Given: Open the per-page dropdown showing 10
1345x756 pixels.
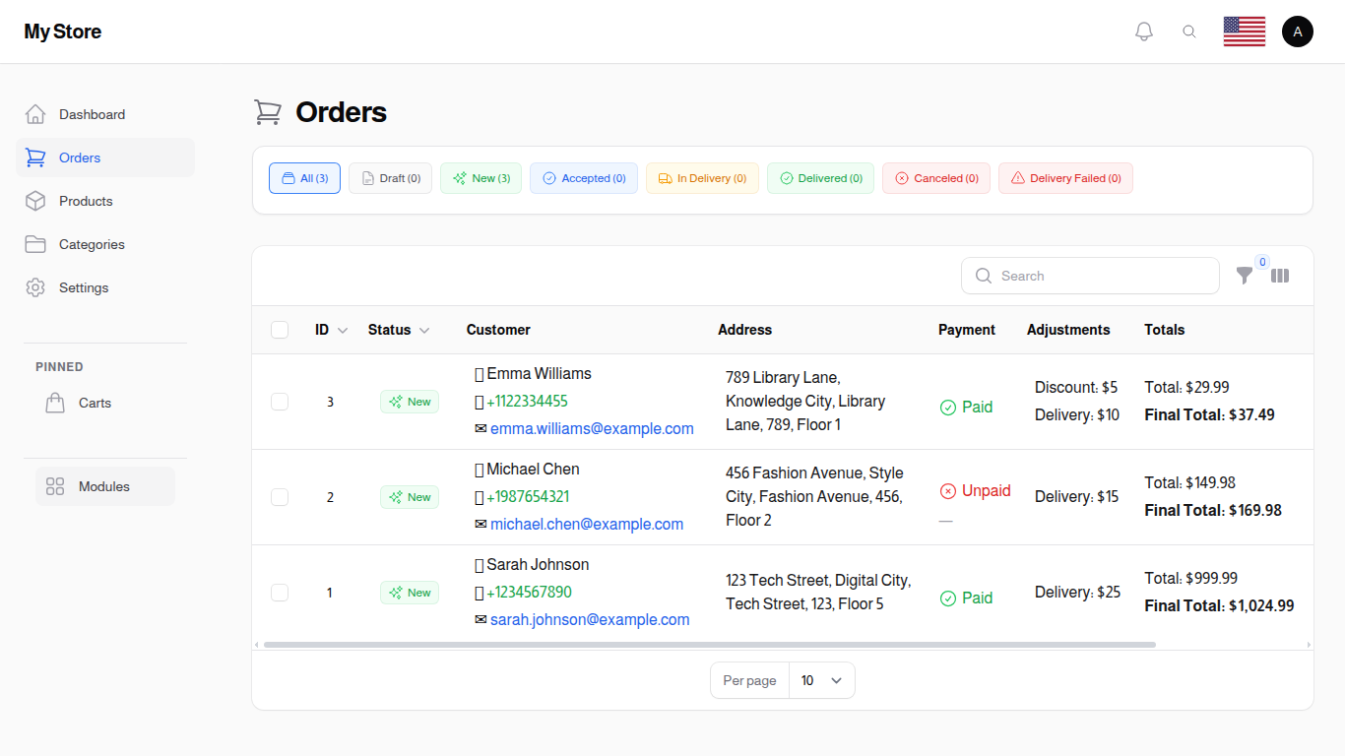Looking at the screenshot, I should point(821,680).
